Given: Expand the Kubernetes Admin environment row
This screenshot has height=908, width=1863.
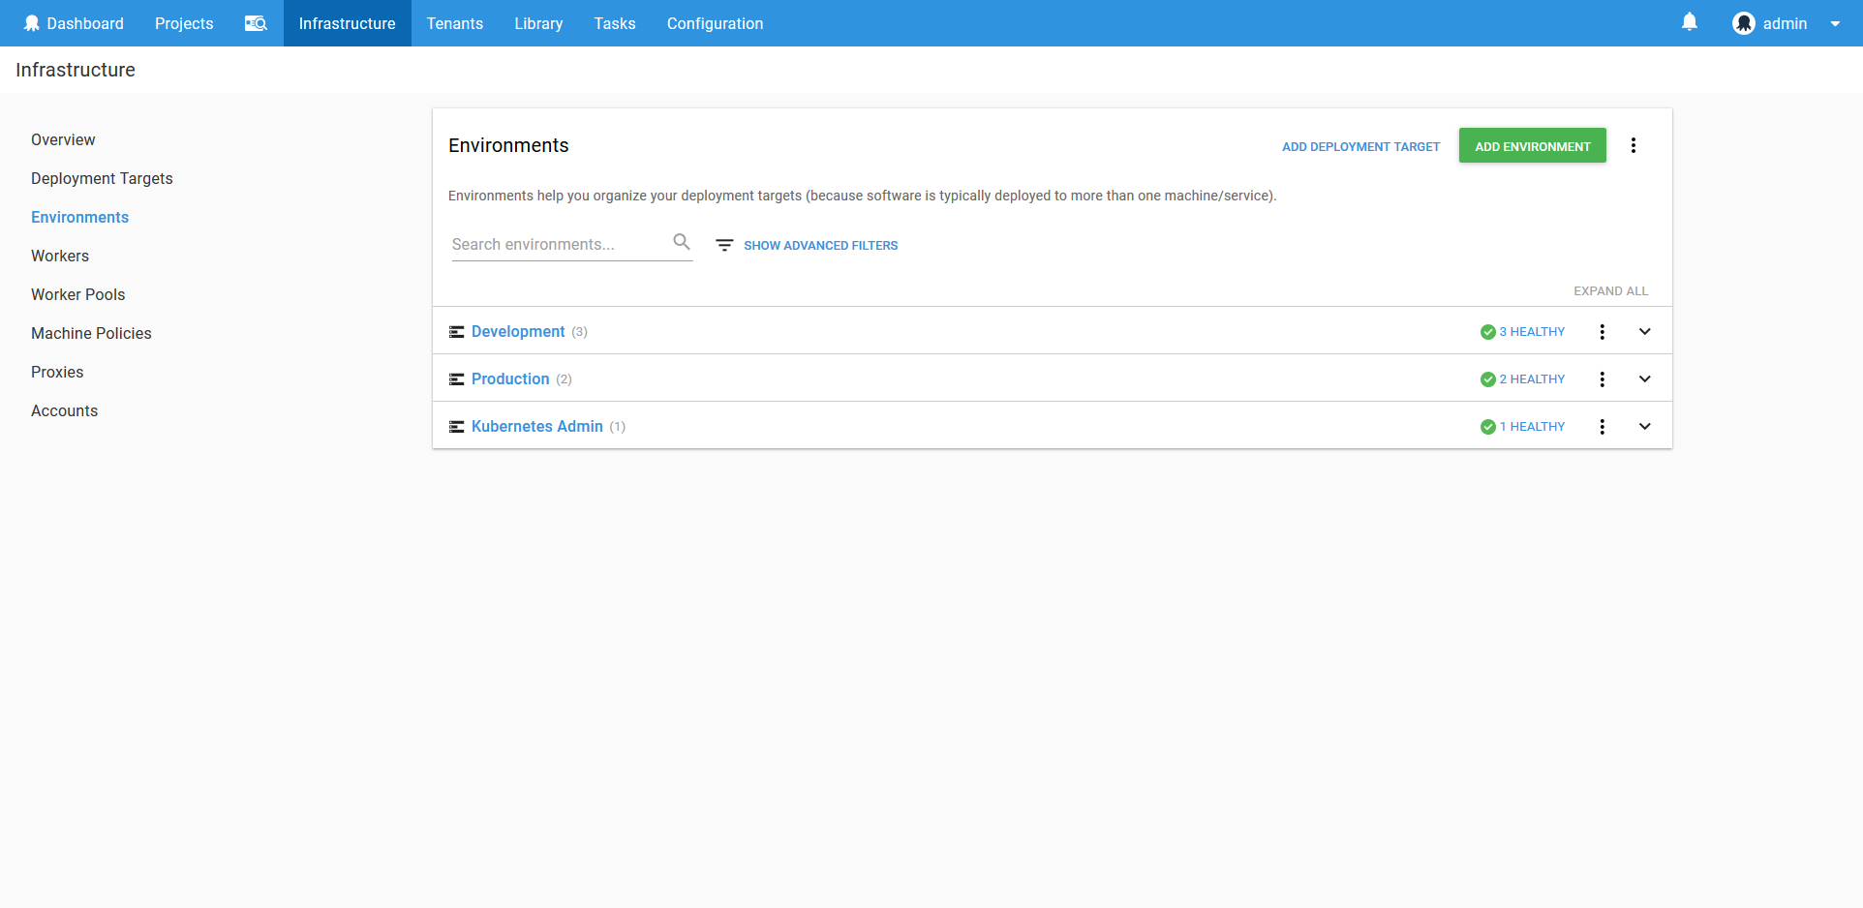Looking at the screenshot, I should point(1644,426).
